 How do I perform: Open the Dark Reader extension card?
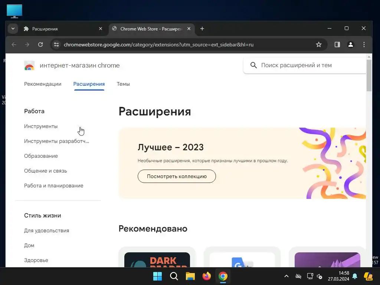pyautogui.click(x=157, y=257)
